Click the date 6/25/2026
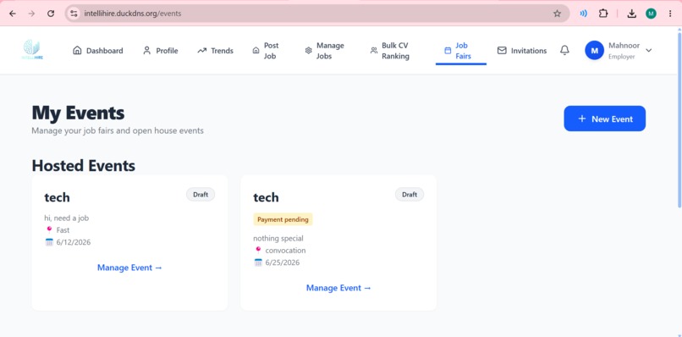The image size is (682, 337). pos(283,262)
